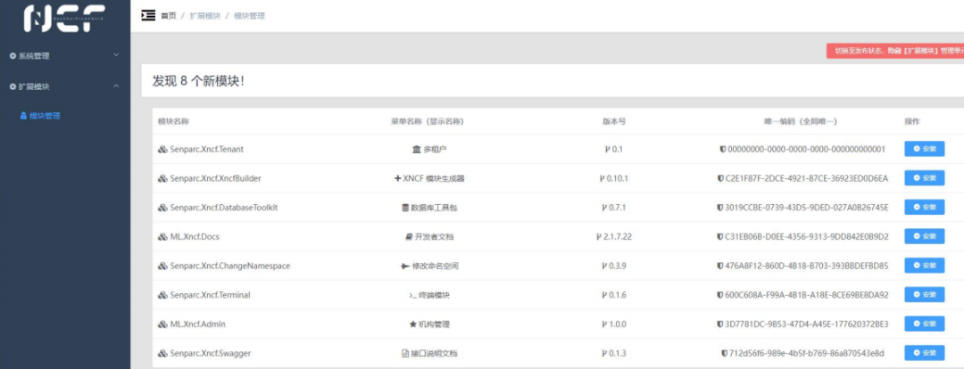Click the gear icon beside 扩展模块

(x=12, y=86)
